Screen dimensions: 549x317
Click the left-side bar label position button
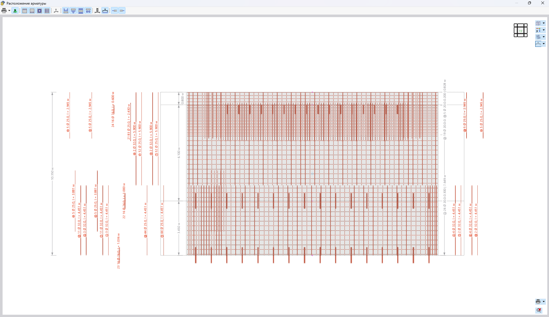[115, 11]
